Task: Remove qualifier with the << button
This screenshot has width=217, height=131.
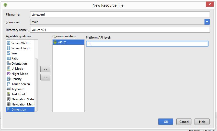Action: pyautogui.click(x=45, y=77)
